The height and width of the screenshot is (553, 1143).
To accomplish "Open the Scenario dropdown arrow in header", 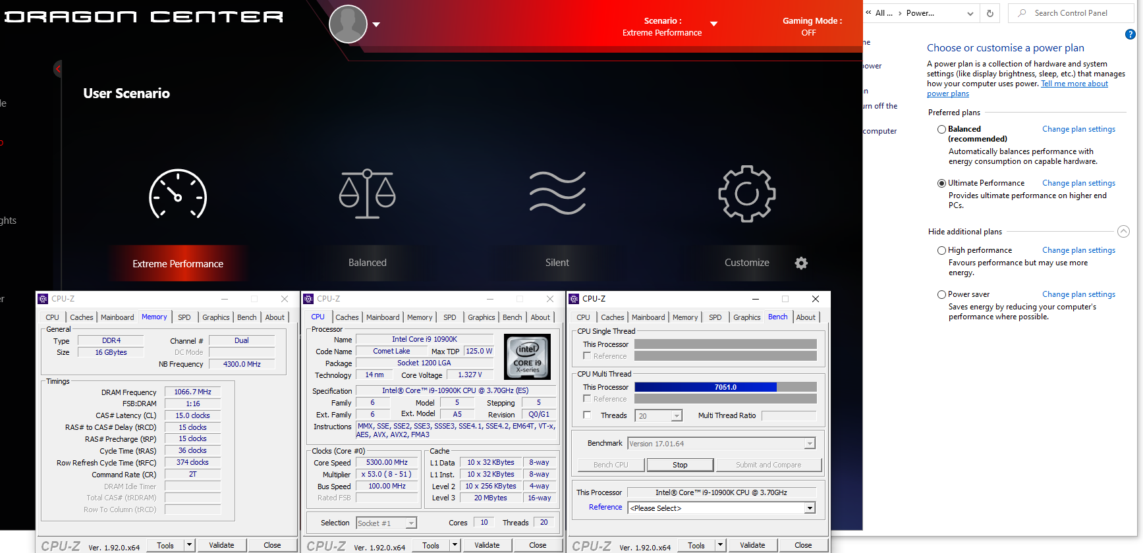I will click(713, 24).
